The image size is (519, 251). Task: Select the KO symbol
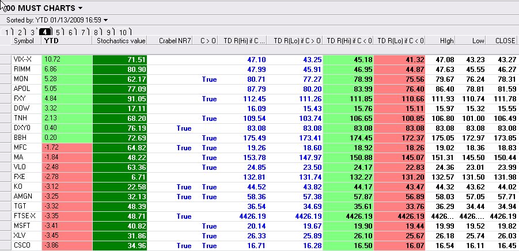point(18,187)
